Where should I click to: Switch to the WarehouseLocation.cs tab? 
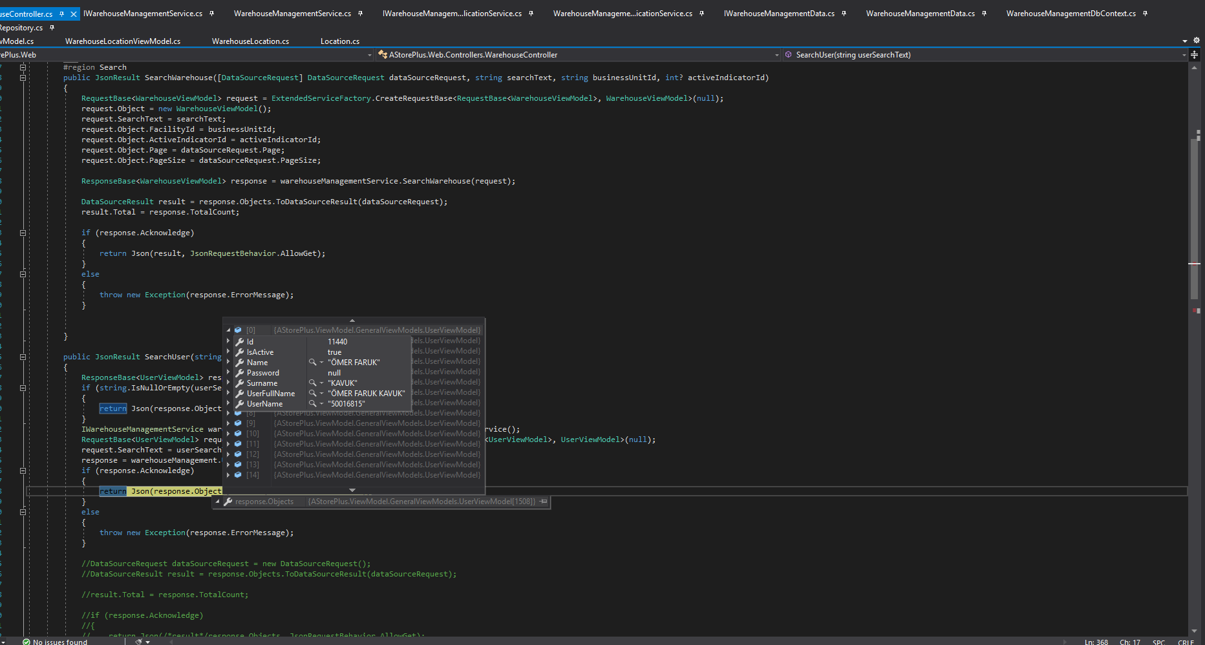(x=250, y=41)
